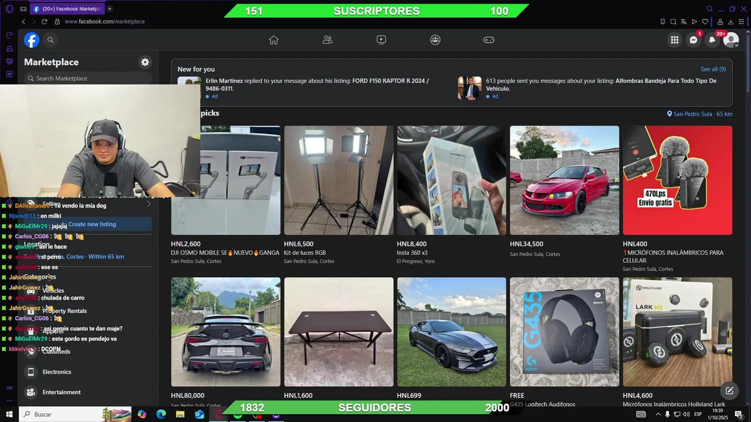Click the translate page icon
This screenshot has width=751, height=422.
coord(684,22)
